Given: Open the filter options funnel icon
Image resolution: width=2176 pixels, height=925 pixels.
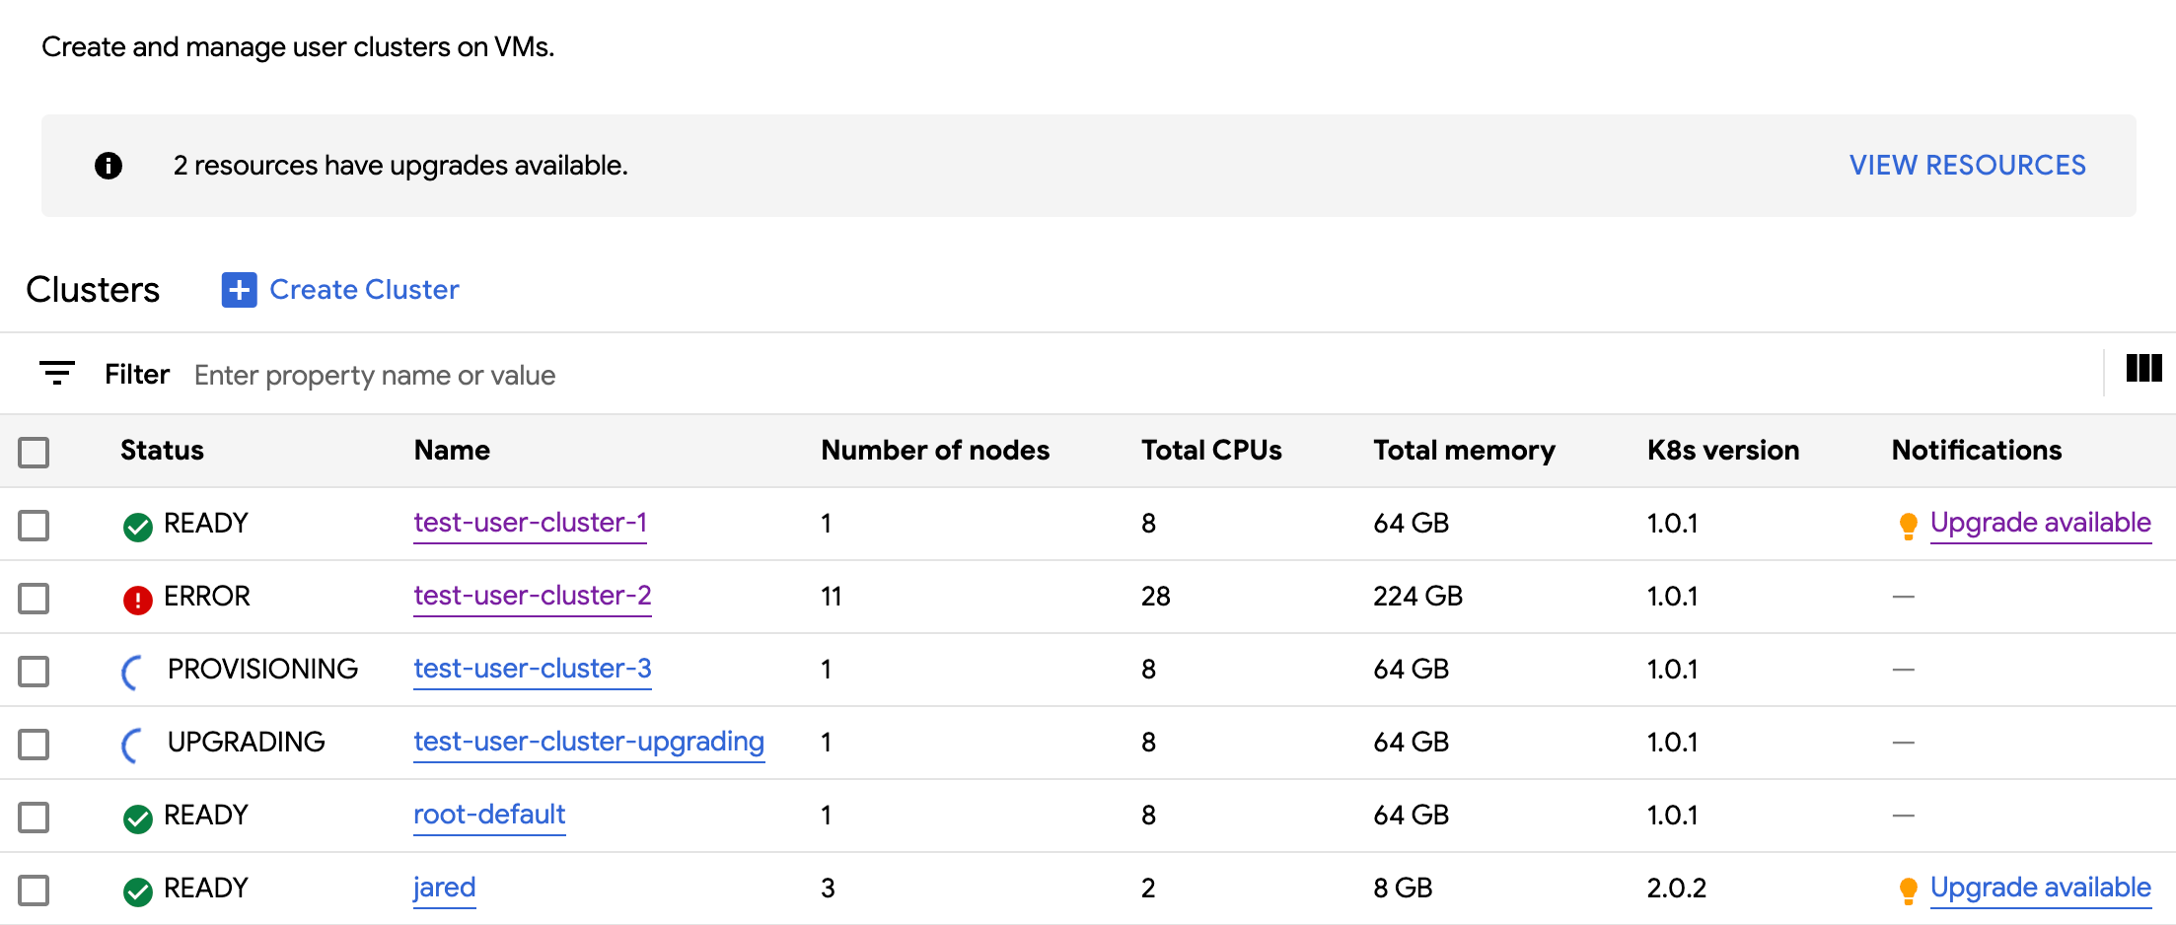Looking at the screenshot, I should pyautogui.click(x=56, y=373).
